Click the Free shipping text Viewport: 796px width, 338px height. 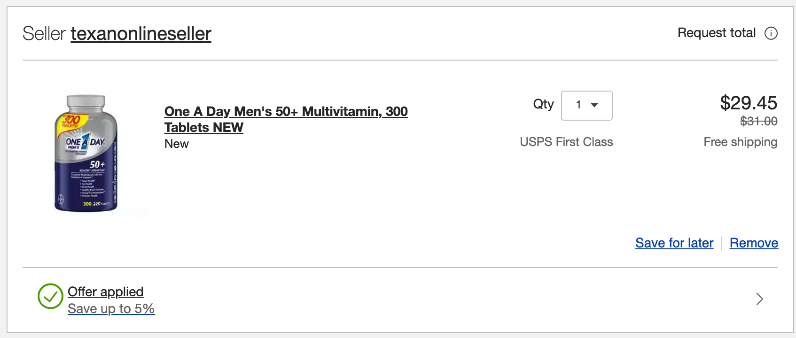[740, 142]
